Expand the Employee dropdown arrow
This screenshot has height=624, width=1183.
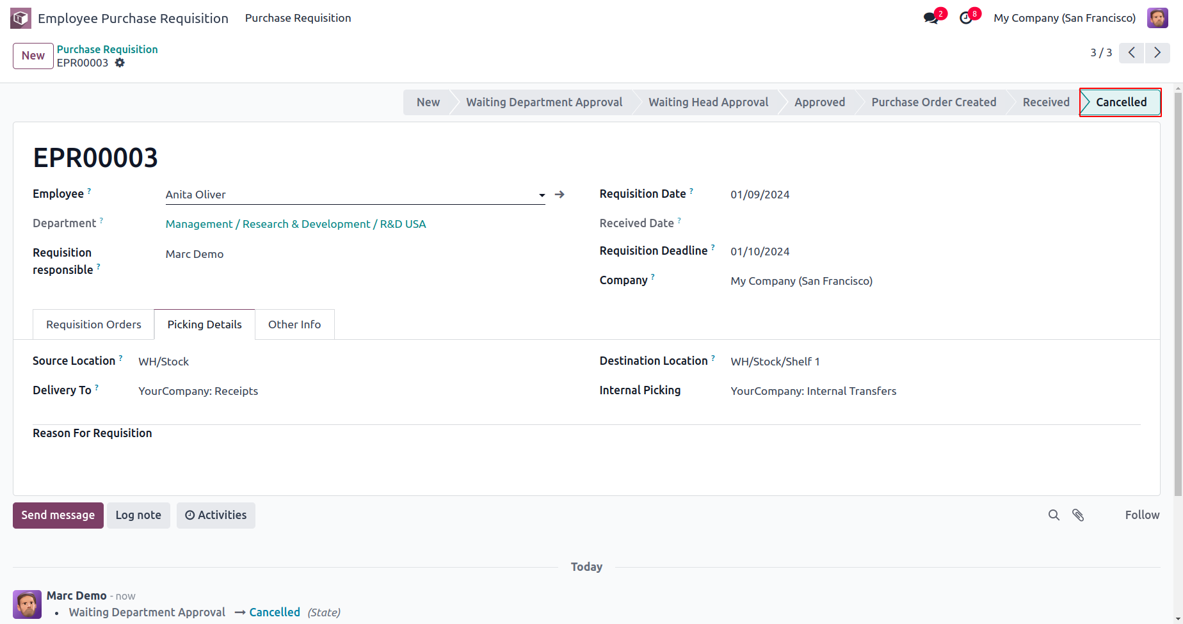point(542,195)
